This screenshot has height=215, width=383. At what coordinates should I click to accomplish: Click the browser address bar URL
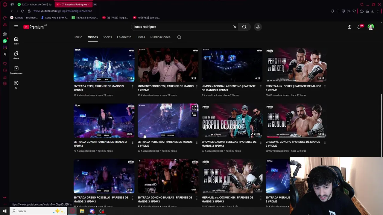[x=63, y=11]
